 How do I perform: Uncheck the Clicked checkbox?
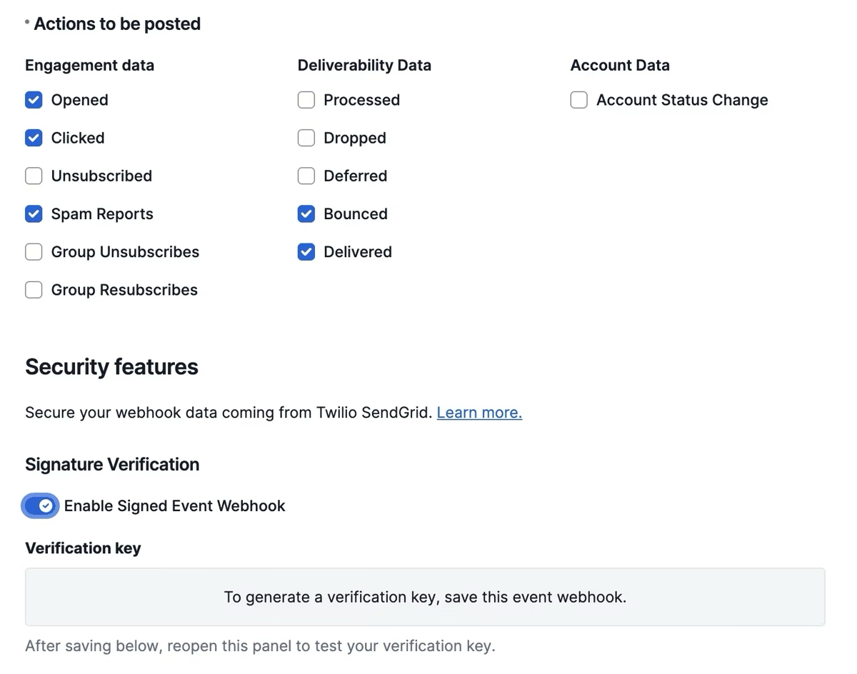coord(34,138)
